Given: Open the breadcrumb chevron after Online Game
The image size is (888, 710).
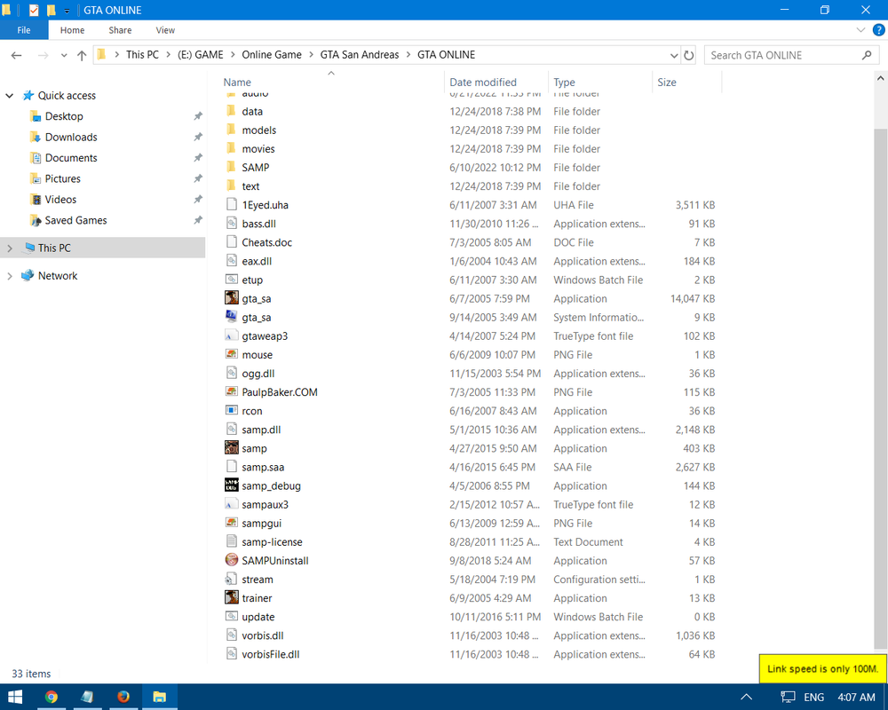Looking at the screenshot, I should tap(311, 55).
